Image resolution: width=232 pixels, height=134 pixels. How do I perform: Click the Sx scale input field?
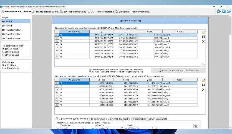pos(140,128)
